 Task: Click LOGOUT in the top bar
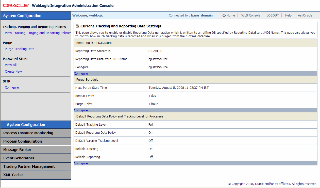tap(272, 15)
